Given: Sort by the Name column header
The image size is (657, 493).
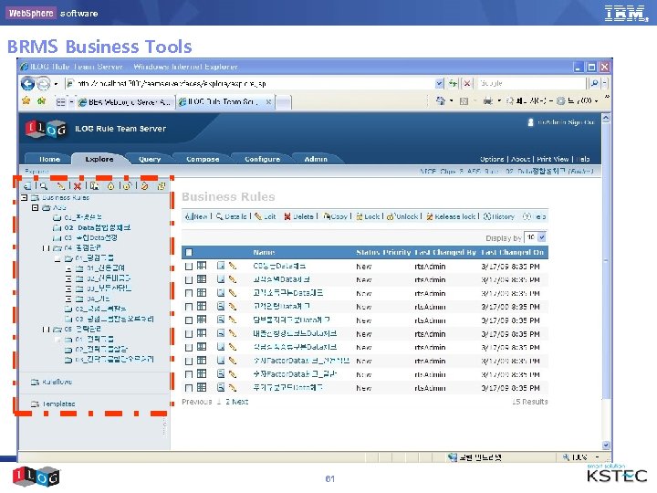Looking at the screenshot, I should point(264,252).
